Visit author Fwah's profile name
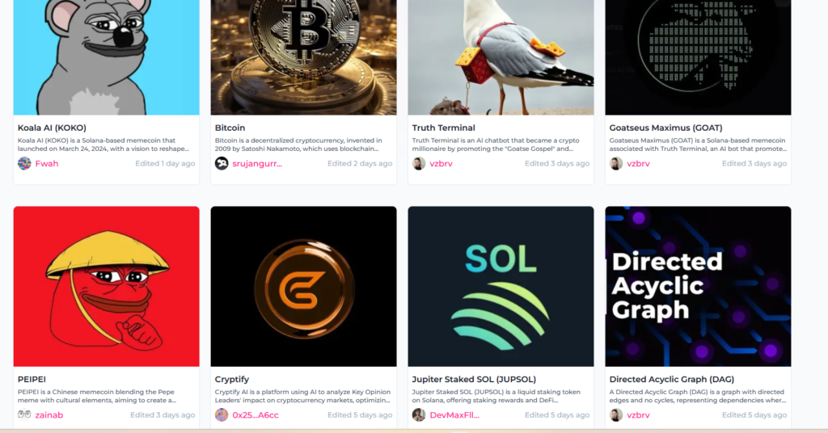 tap(47, 163)
